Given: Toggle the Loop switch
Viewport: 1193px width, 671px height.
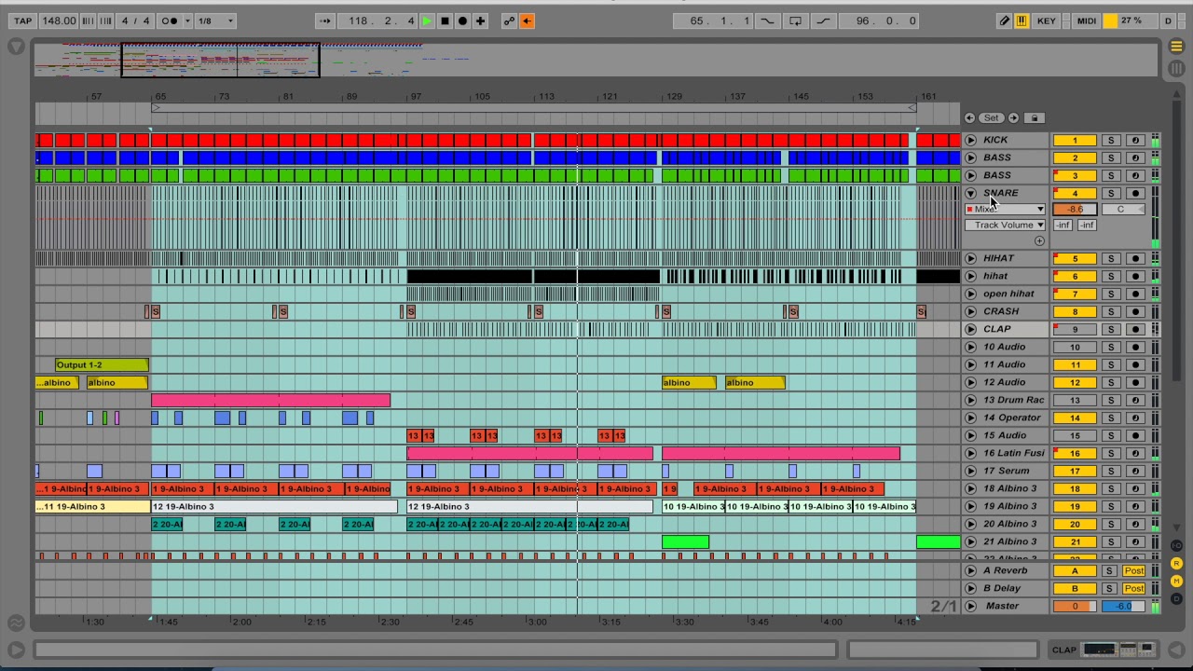Looking at the screenshot, I should [795, 21].
